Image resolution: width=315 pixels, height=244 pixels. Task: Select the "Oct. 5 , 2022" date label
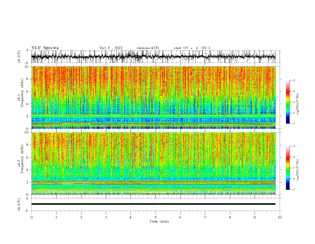pos(111,48)
